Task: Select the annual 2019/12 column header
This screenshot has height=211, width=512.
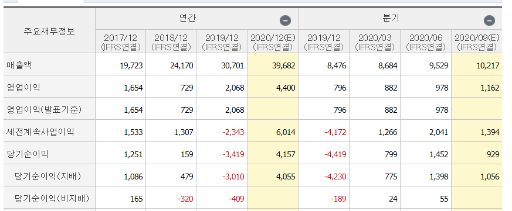Action: point(222,42)
